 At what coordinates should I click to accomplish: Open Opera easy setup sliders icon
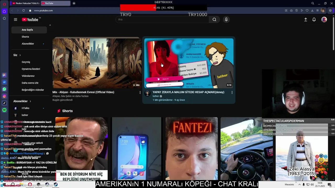[x=317, y=10]
